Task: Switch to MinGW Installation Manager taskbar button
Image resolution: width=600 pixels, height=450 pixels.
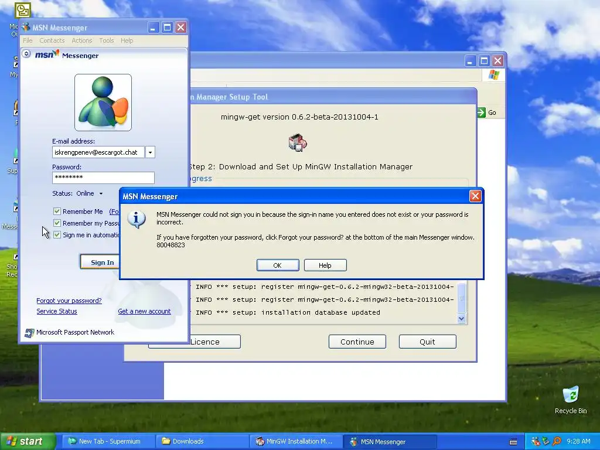Action: click(296, 441)
